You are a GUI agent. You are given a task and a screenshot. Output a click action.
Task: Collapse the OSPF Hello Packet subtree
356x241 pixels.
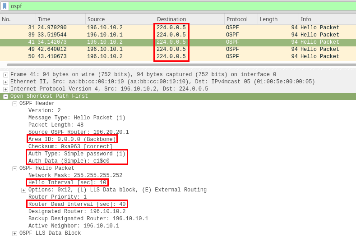(14, 169)
